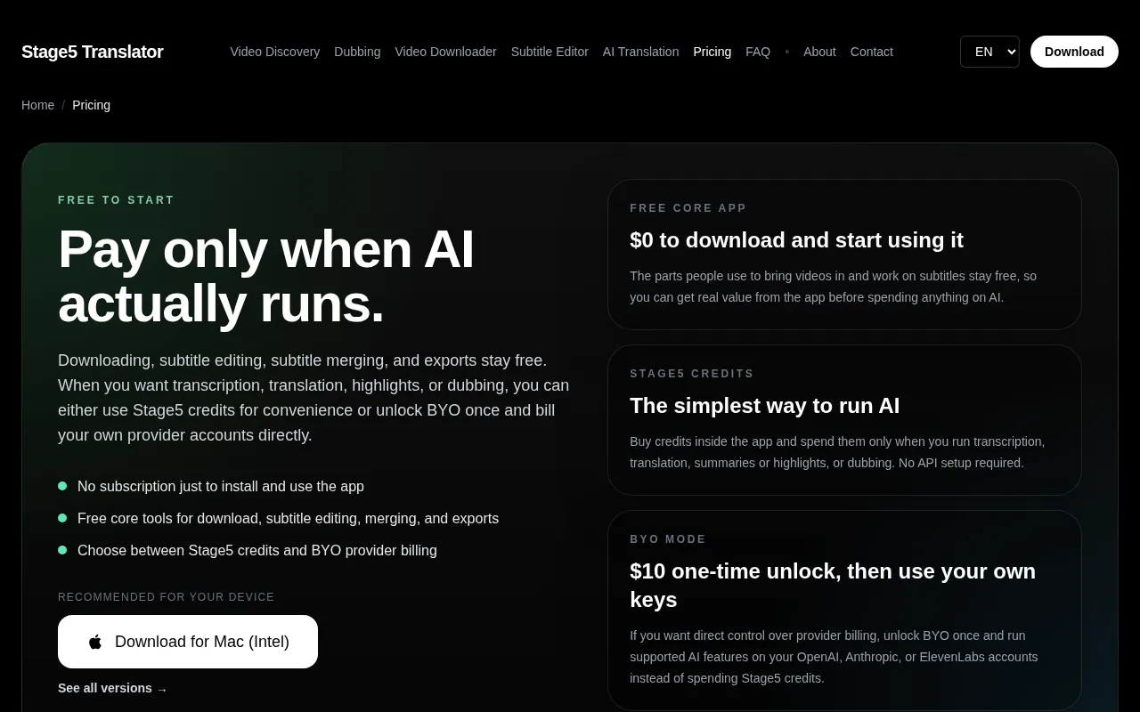1140x712 pixels.
Task: Click the FREE TO START label
Action: pos(116,200)
